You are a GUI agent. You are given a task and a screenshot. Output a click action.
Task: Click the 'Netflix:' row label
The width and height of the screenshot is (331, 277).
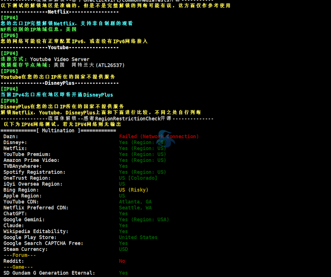pos(15,148)
